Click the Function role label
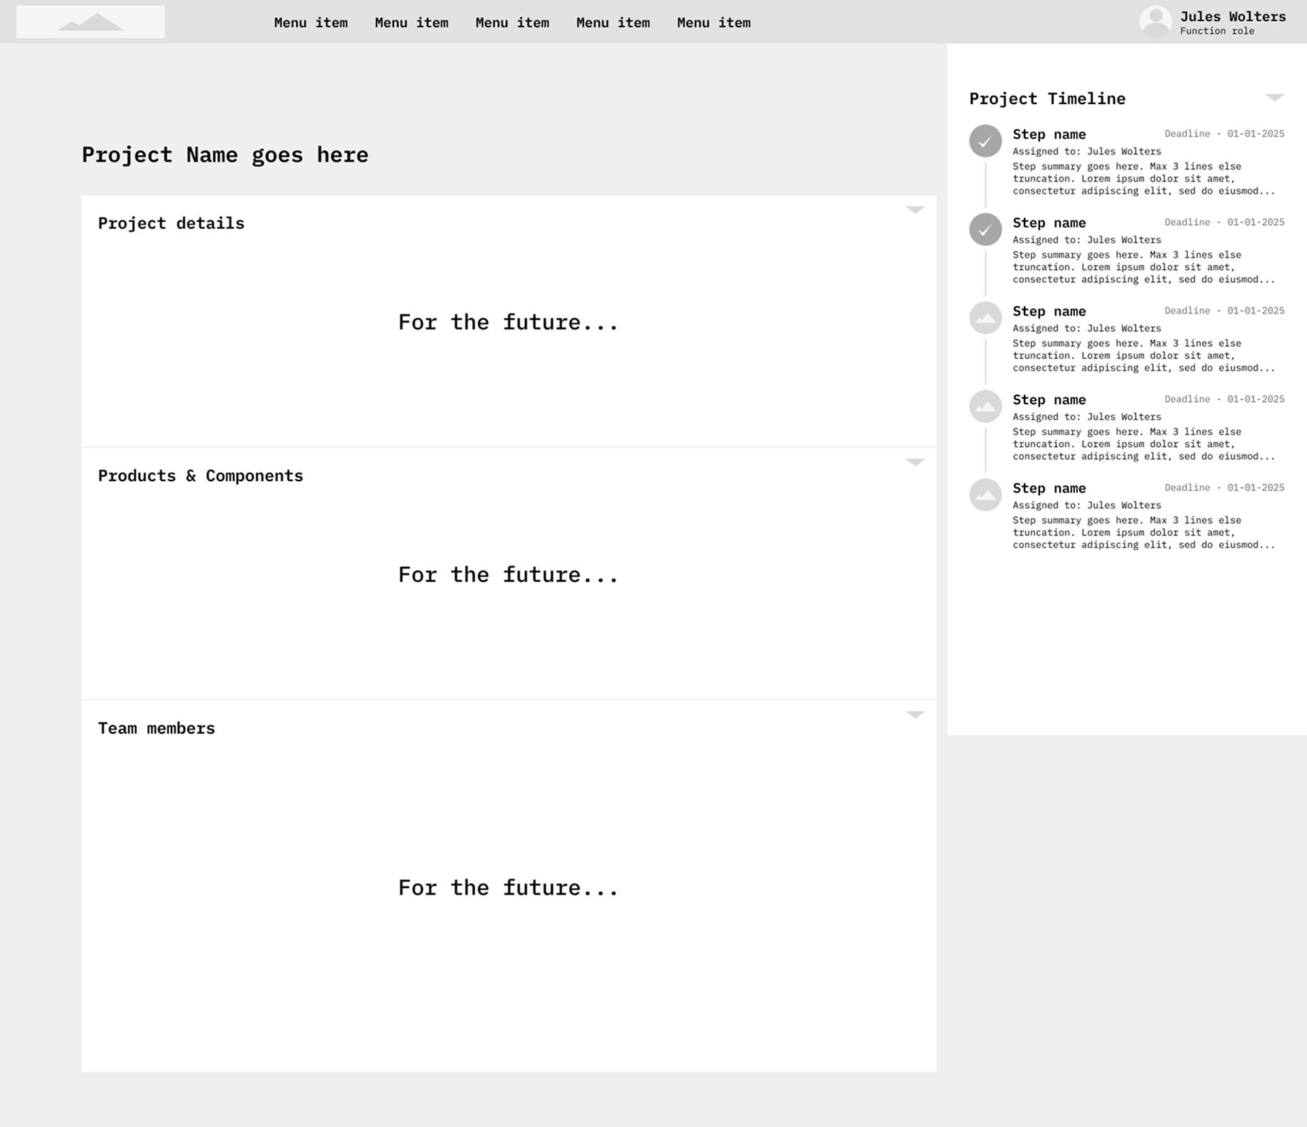 pyautogui.click(x=1217, y=31)
